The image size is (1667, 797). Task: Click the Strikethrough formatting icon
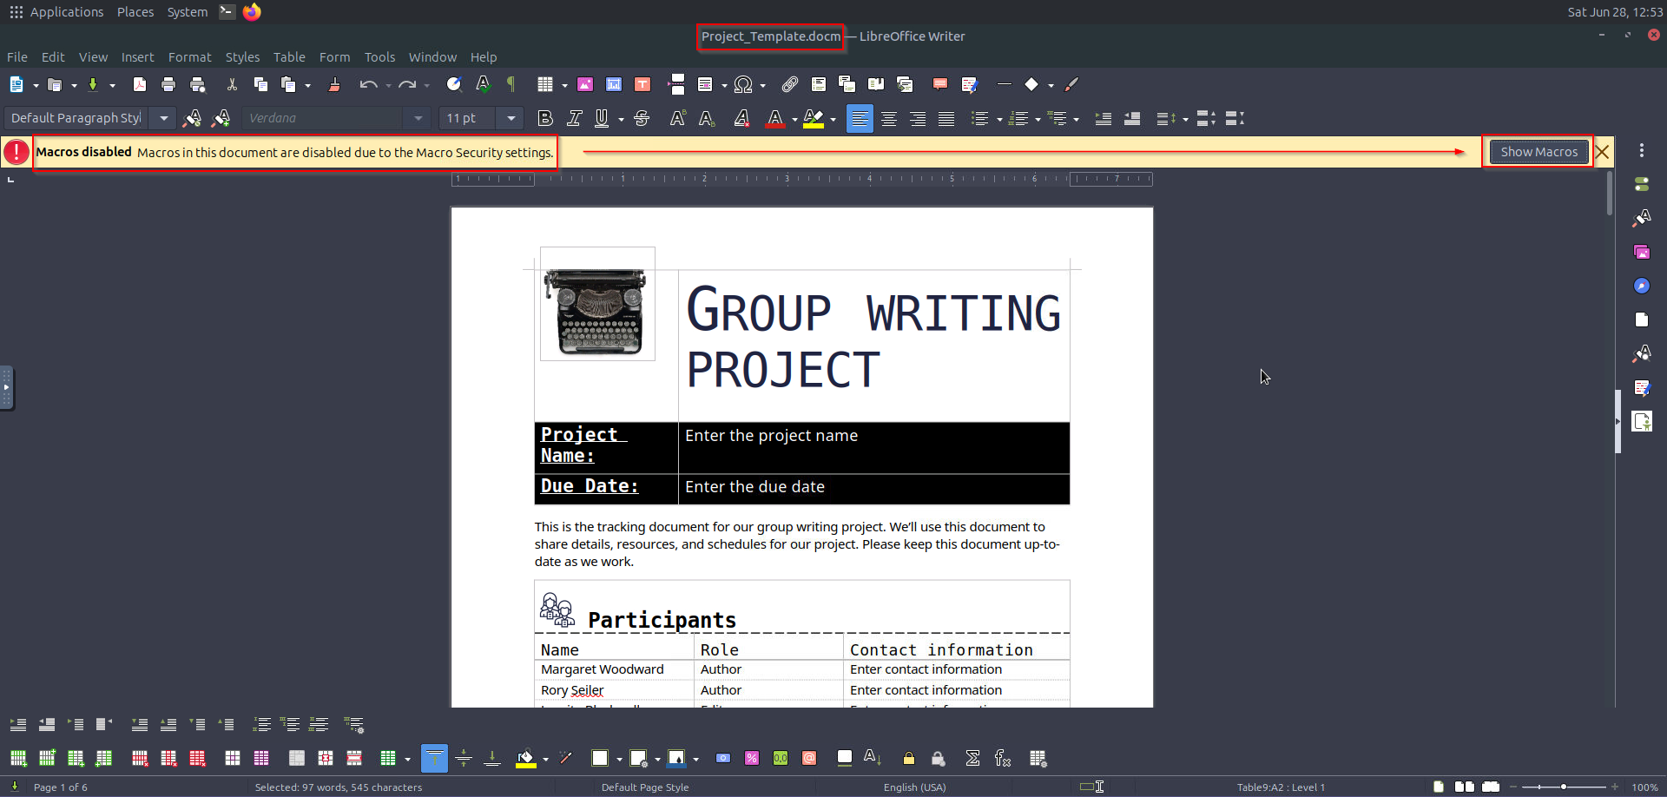coord(642,118)
